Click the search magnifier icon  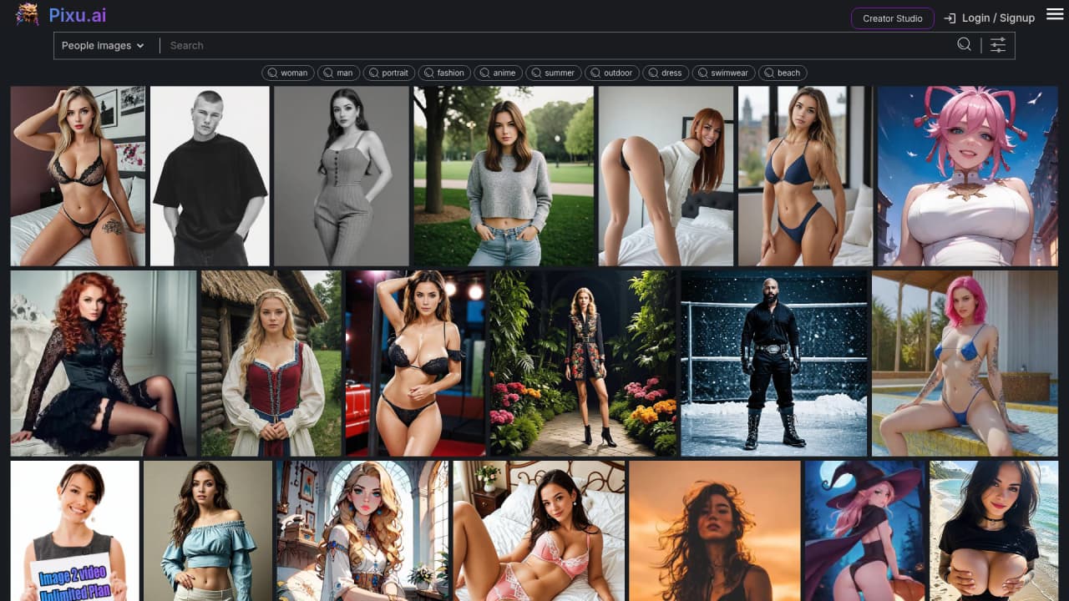(964, 45)
